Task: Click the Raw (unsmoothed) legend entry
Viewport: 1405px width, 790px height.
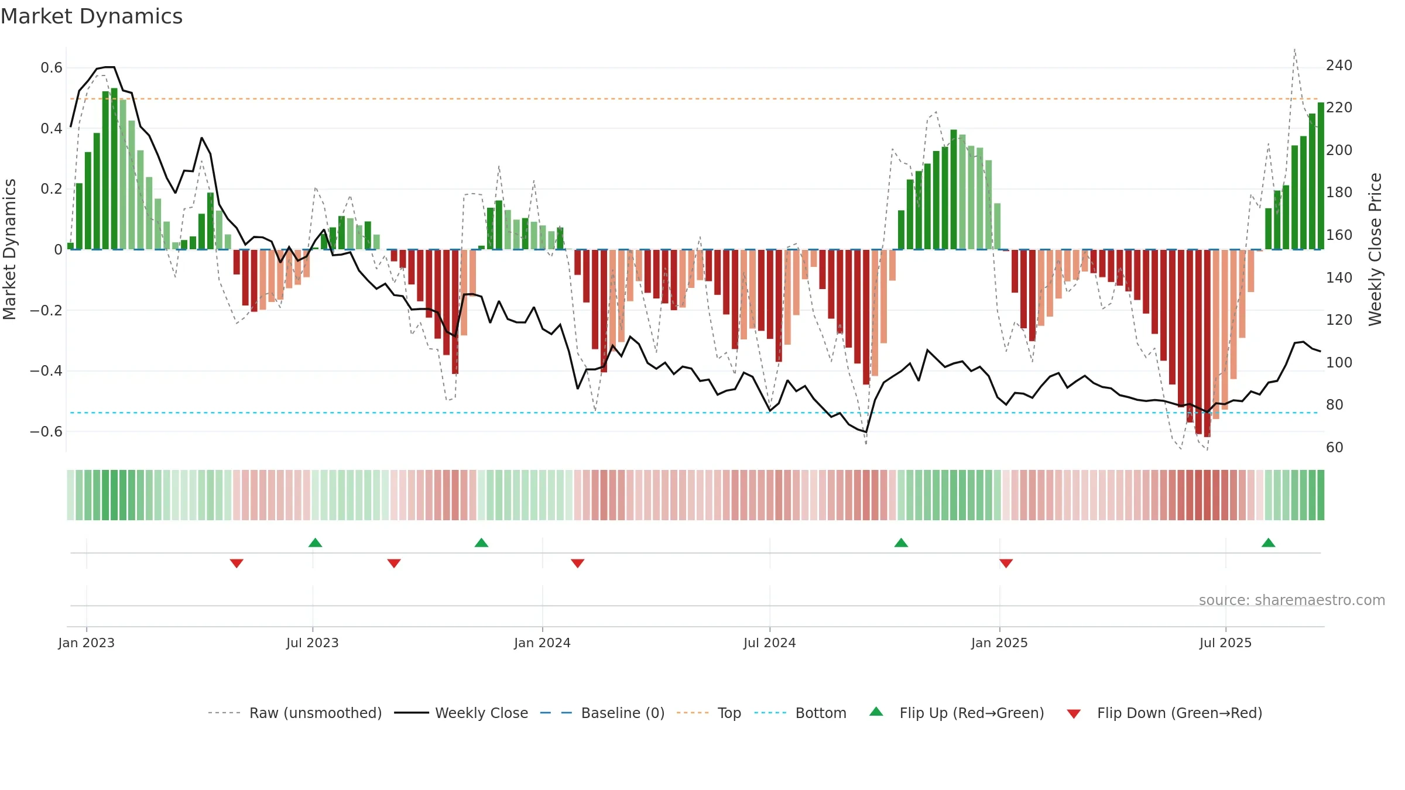Action: (294, 713)
